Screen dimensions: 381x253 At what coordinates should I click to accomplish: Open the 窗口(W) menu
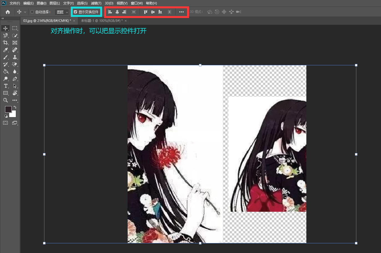click(137, 3)
